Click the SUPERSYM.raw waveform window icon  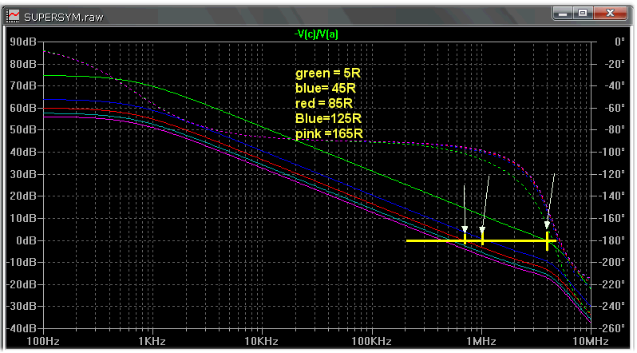tap(13, 16)
